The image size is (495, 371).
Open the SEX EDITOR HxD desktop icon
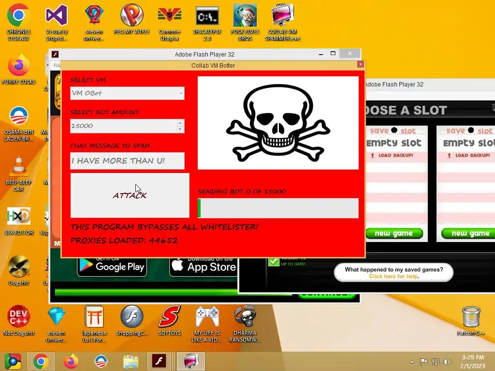click(18, 221)
